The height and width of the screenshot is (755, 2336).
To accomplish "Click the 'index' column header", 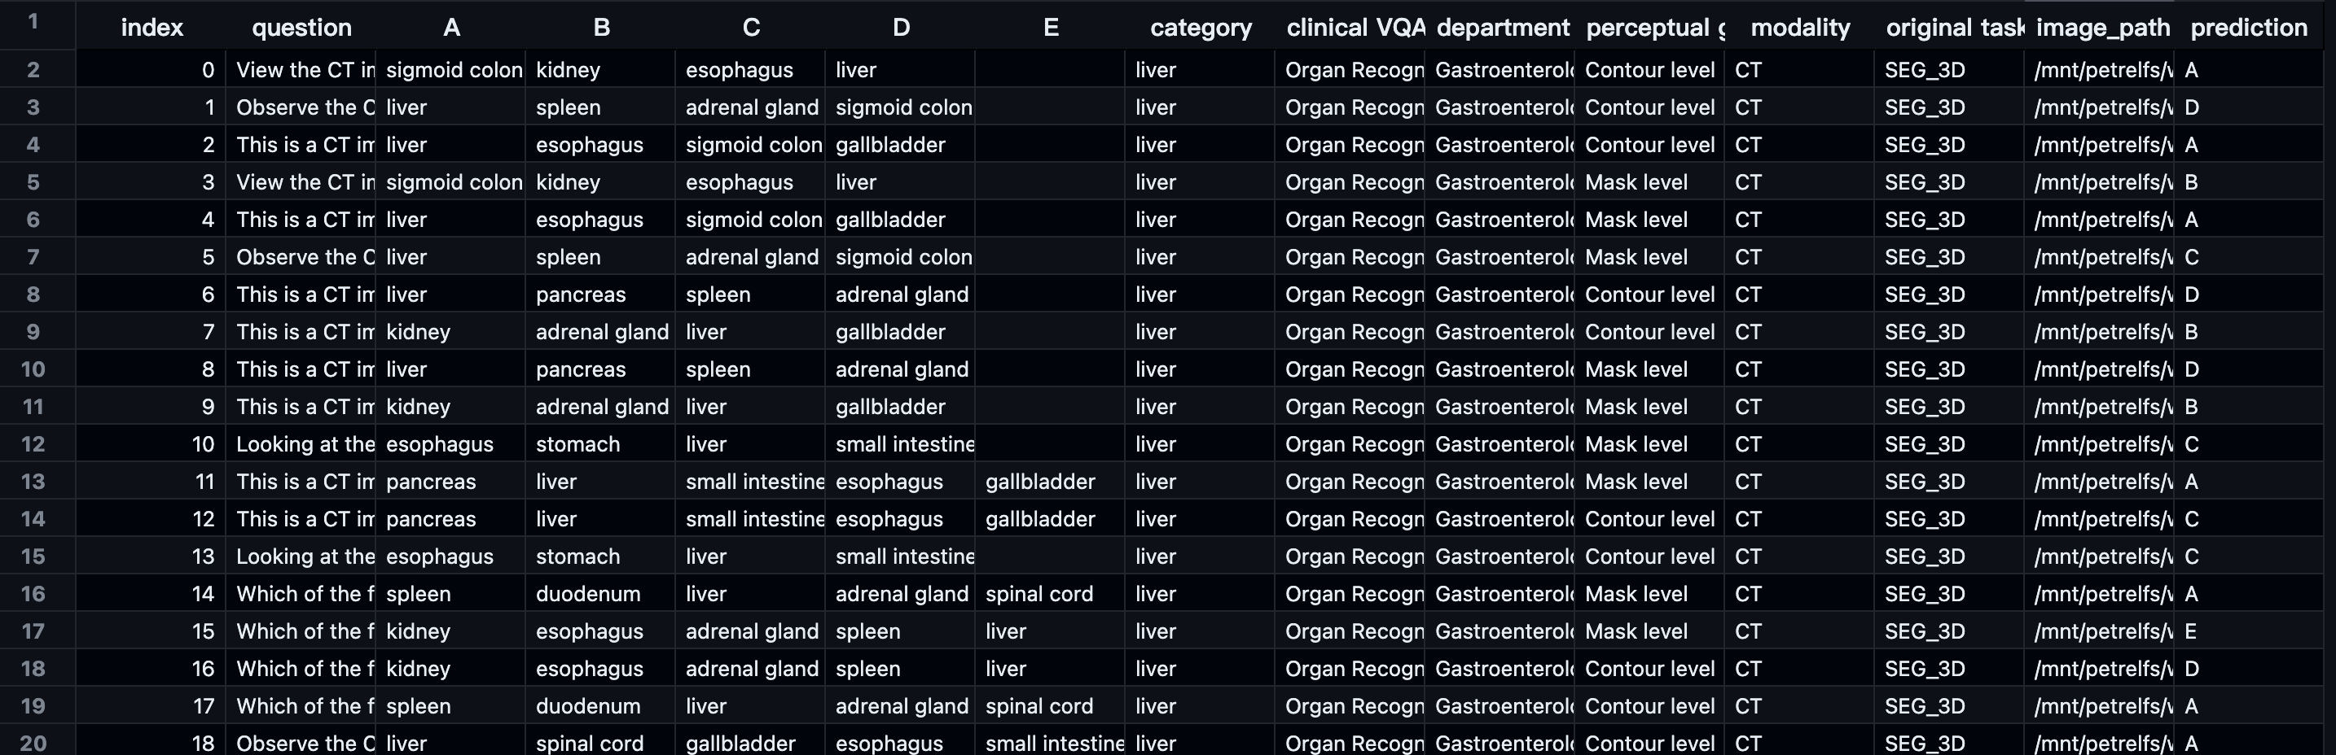I will (151, 27).
